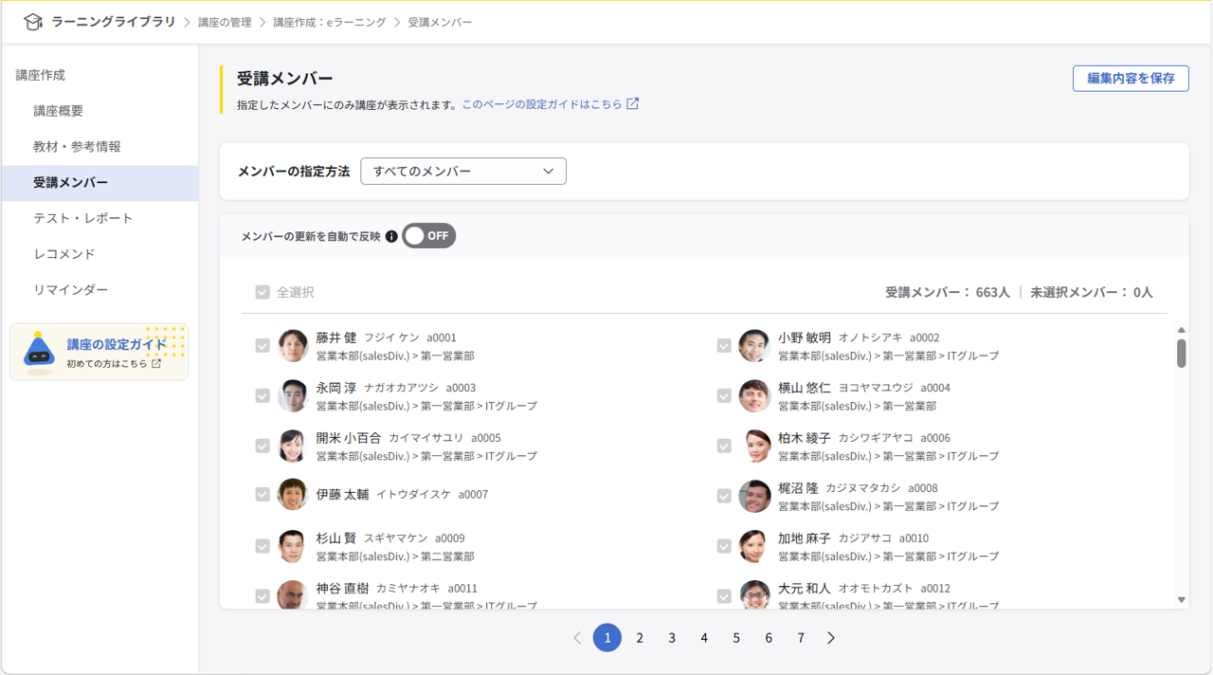Go to page 4

pyautogui.click(x=704, y=638)
